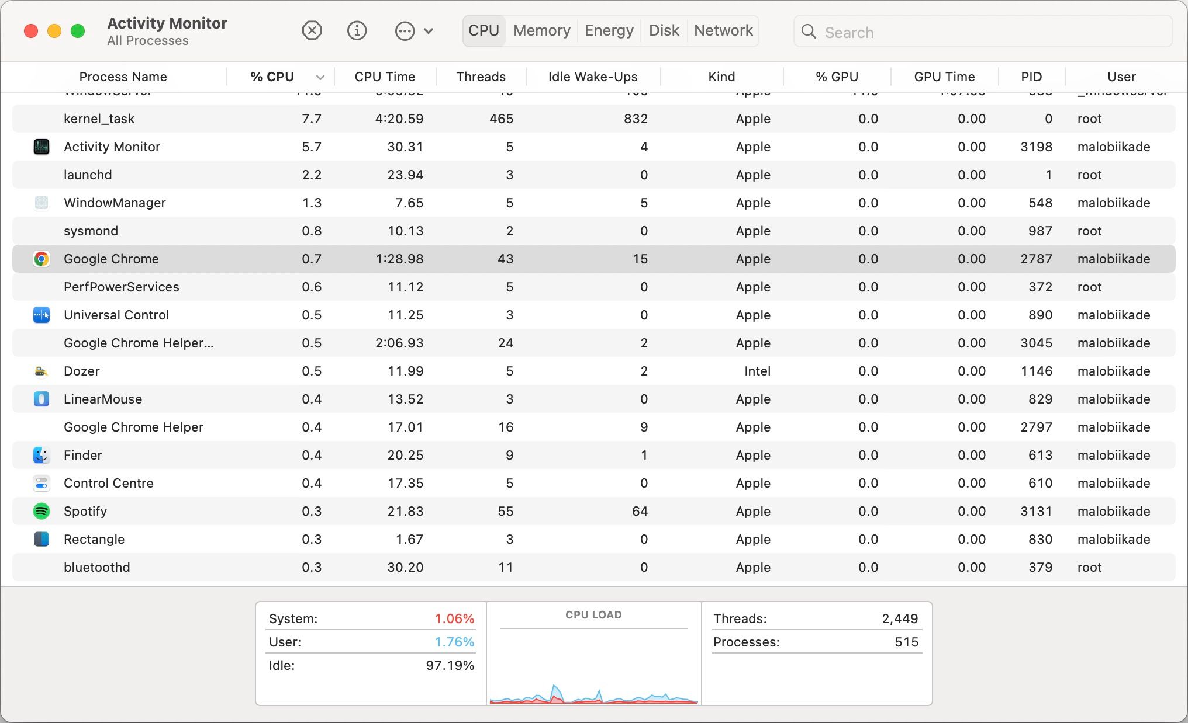Screen dimensions: 1188x723
Task: Click PID 2787 in Google Chrome row
Action: pyautogui.click(x=1036, y=259)
